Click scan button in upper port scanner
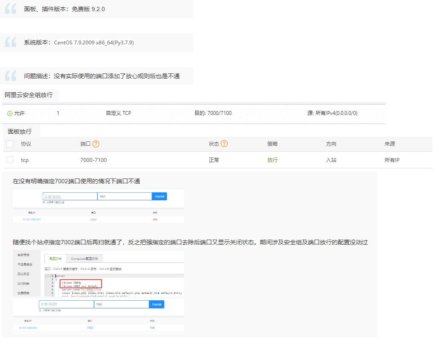Viewport: 445px width, 346px height. coord(160,196)
